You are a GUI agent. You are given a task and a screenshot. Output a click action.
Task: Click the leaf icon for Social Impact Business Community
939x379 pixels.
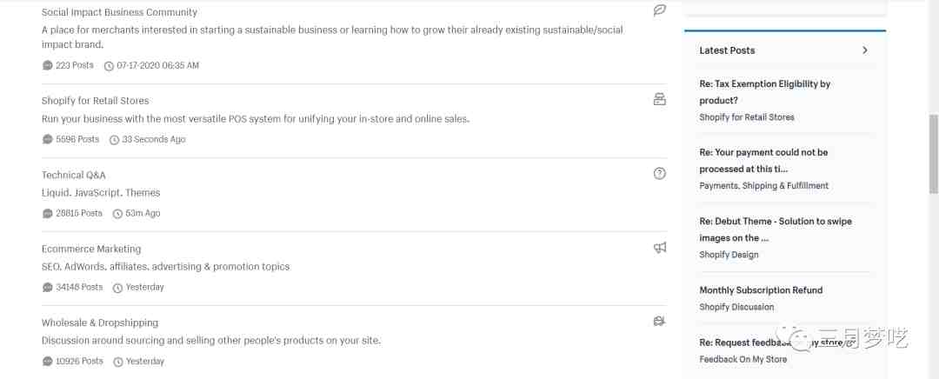[659, 10]
